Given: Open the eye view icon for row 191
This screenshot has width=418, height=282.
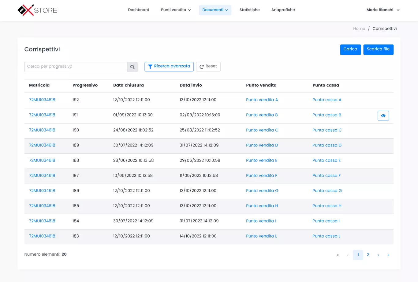Looking at the screenshot, I should coord(383,116).
